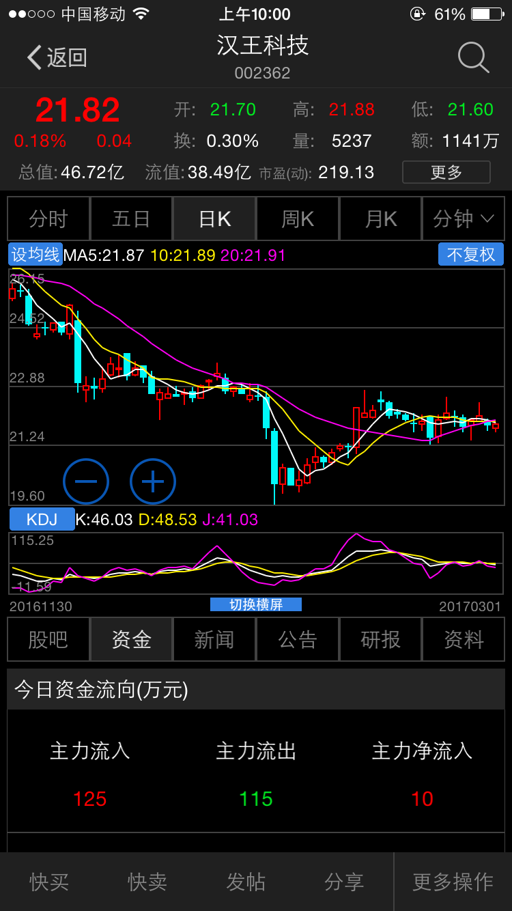Open the 公告 announcements tab
This screenshot has height=911, width=512.
click(x=298, y=640)
